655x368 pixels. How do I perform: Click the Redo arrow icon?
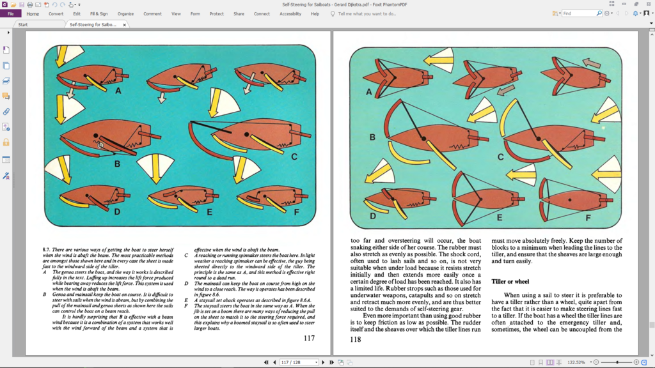(63, 4)
